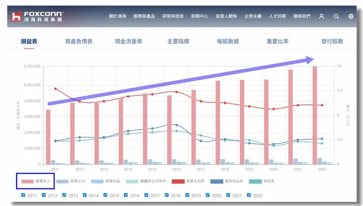
Task: Uncheck the 2013 year checkbox
Action: 64,195
